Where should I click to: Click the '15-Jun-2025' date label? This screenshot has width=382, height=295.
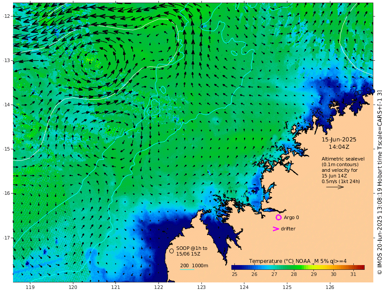click(339, 139)
